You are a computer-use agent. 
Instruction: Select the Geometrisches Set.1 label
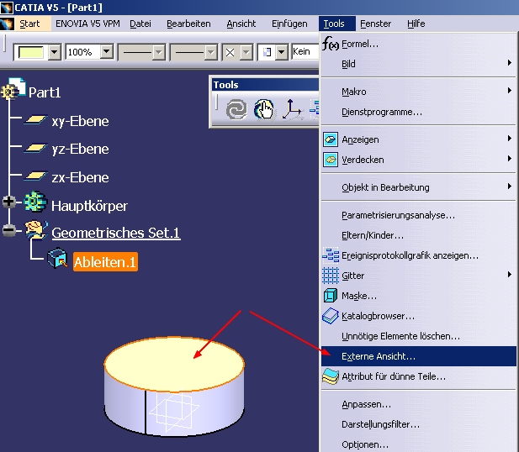[116, 233]
